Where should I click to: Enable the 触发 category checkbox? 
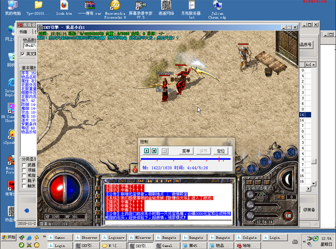pos(24,186)
